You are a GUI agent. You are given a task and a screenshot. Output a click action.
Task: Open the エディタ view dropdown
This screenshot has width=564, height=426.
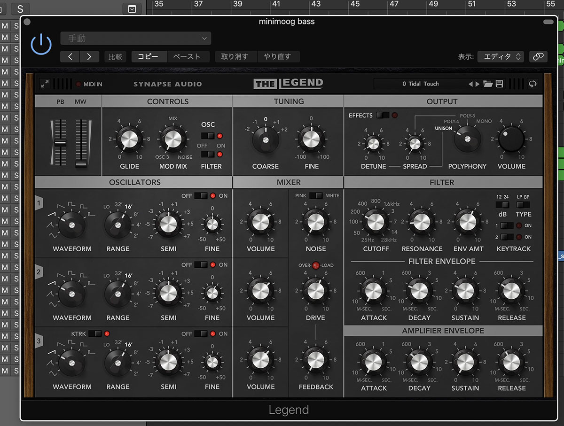click(x=501, y=56)
